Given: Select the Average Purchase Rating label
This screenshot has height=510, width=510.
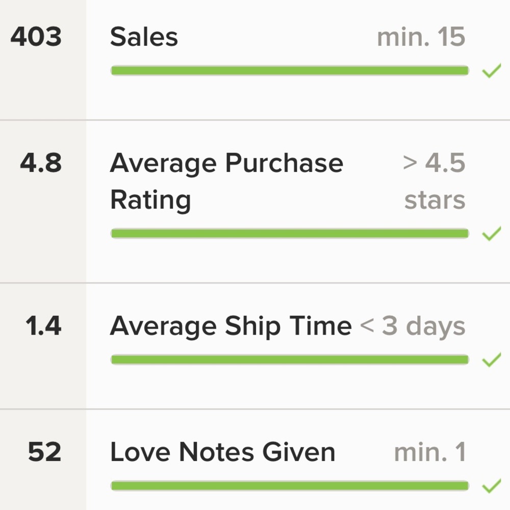Looking at the screenshot, I should coord(226,181).
